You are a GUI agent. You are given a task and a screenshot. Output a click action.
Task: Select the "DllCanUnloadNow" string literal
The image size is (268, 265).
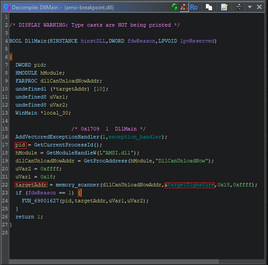(181, 161)
